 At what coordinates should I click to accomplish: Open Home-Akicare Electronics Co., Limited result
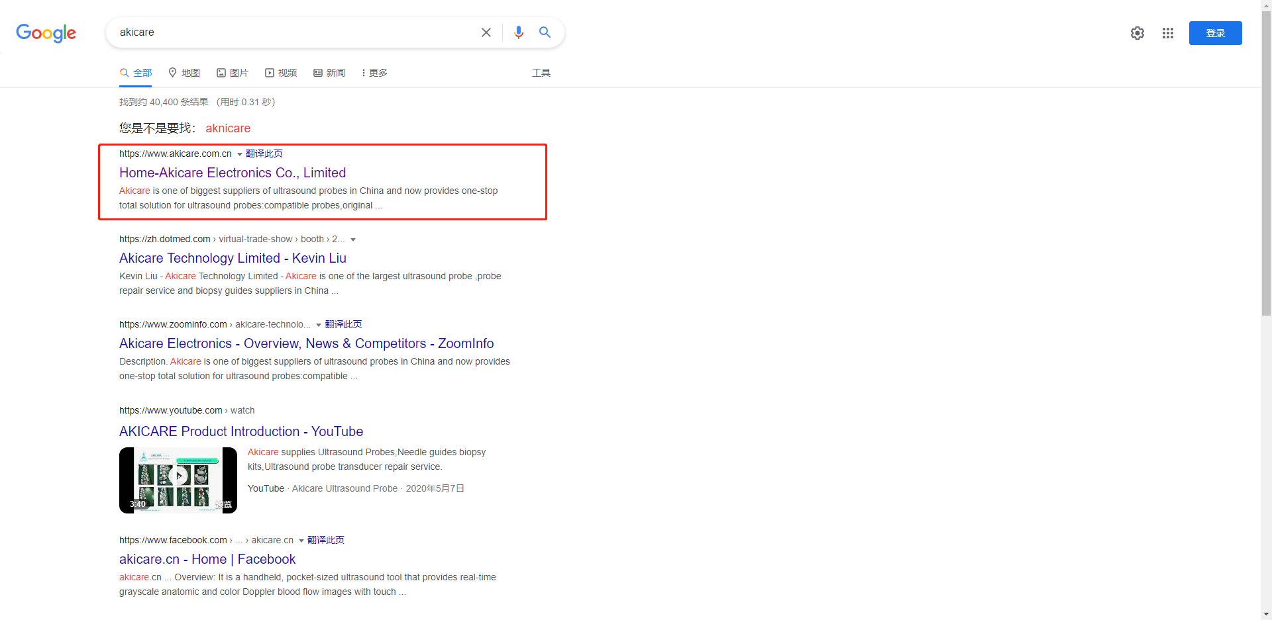coord(233,173)
